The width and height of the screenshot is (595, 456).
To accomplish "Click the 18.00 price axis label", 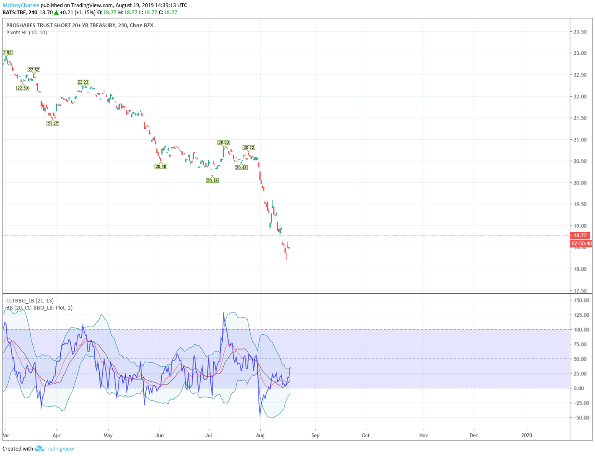I will coord(580,269).
